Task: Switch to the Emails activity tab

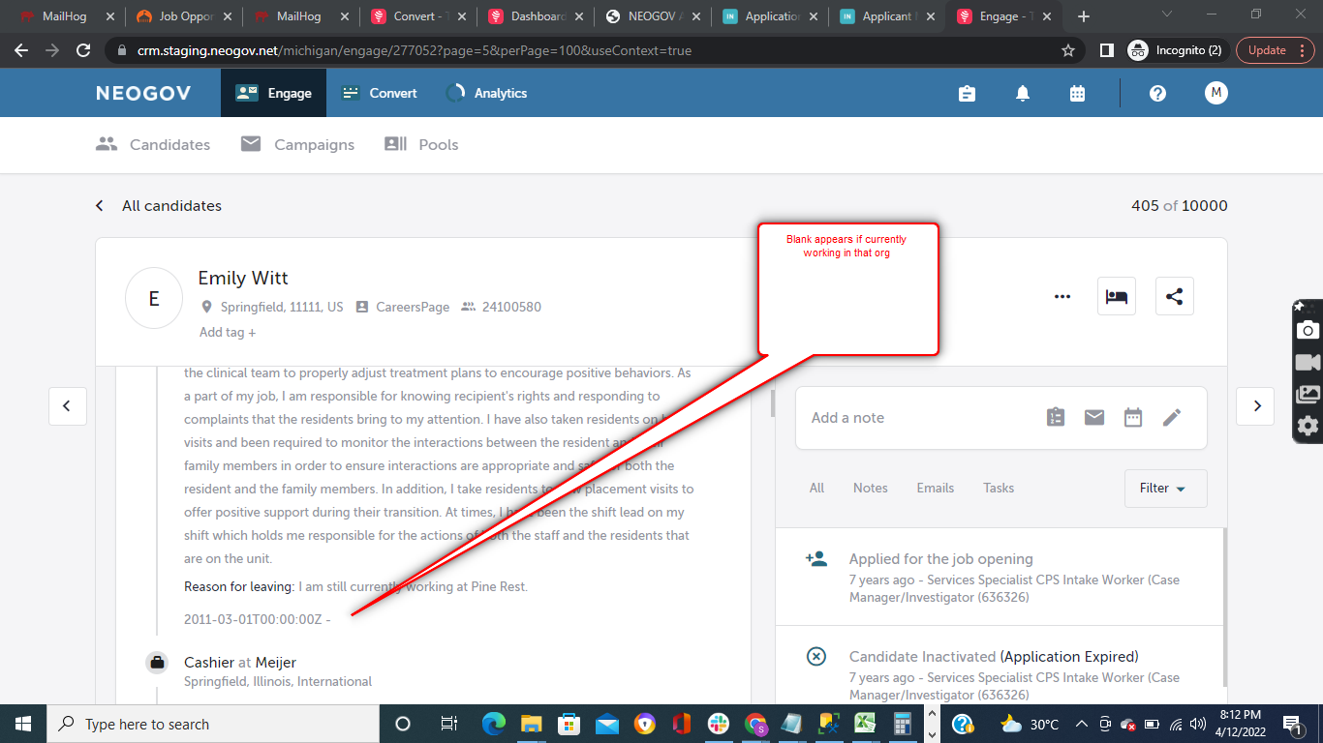Action: pos(935,489)
